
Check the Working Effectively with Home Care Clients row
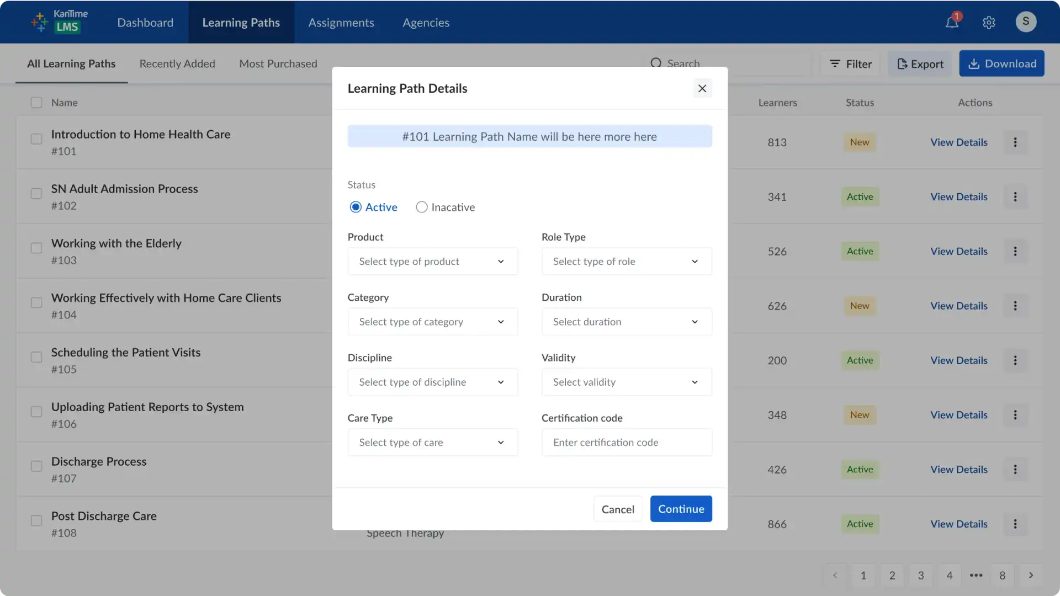click(x=36, y=303)
